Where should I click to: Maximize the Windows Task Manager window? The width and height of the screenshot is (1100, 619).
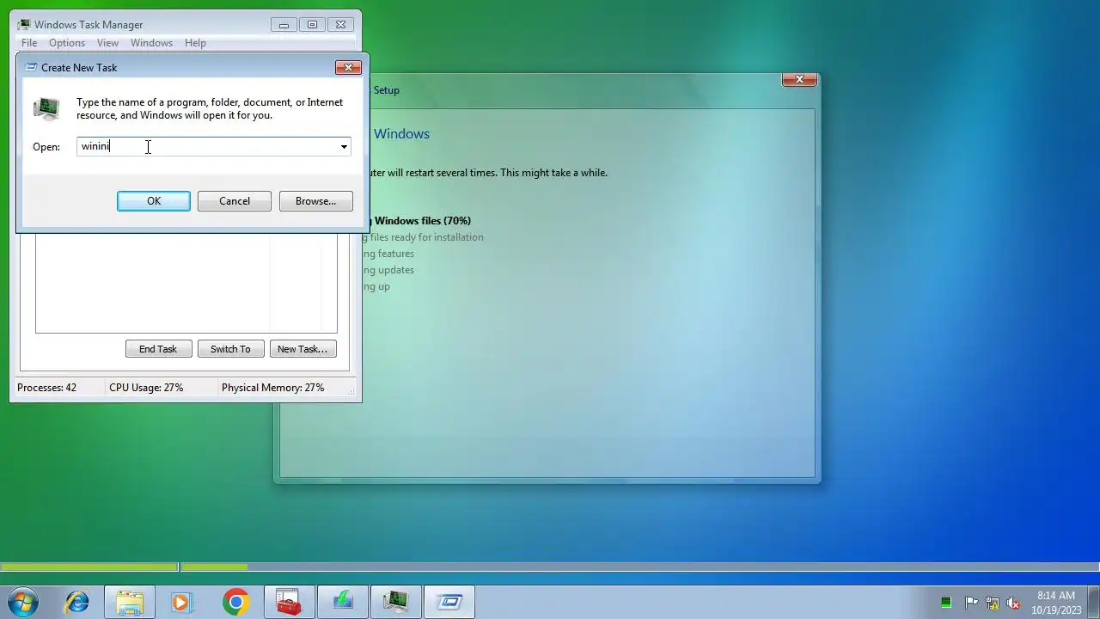pos(312,25)
